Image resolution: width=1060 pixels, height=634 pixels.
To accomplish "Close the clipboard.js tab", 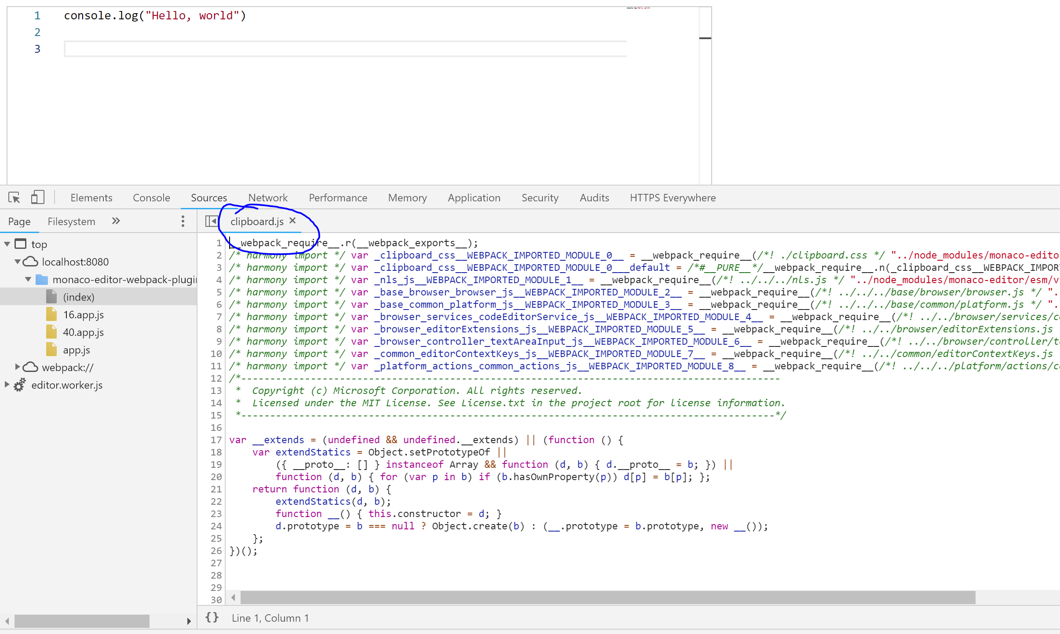I will click(x=292, y=221).
